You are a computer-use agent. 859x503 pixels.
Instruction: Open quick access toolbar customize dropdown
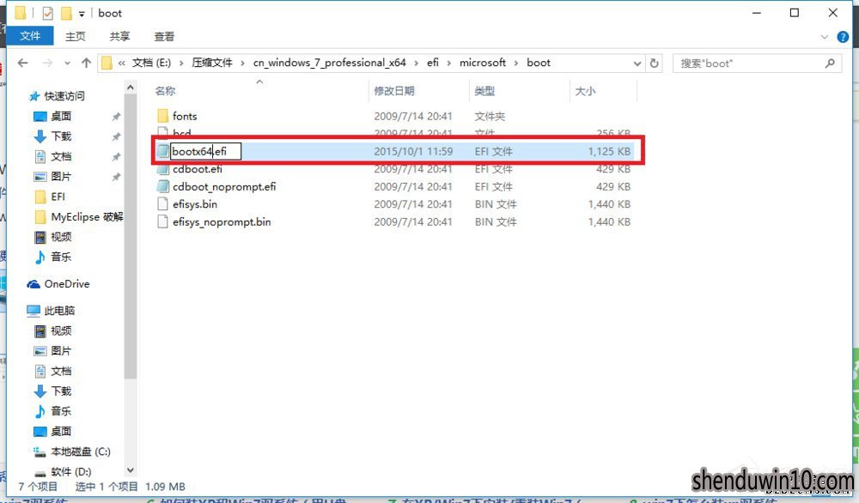[82, 14]
